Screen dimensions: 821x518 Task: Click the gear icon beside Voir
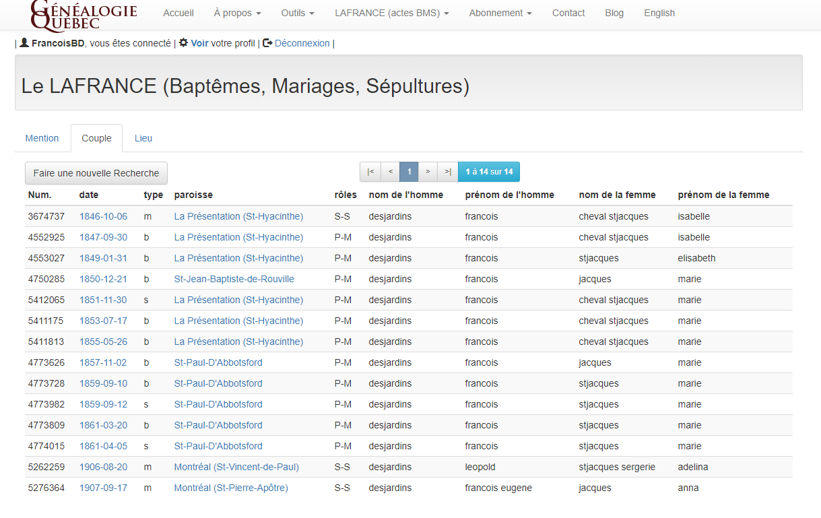183,42
